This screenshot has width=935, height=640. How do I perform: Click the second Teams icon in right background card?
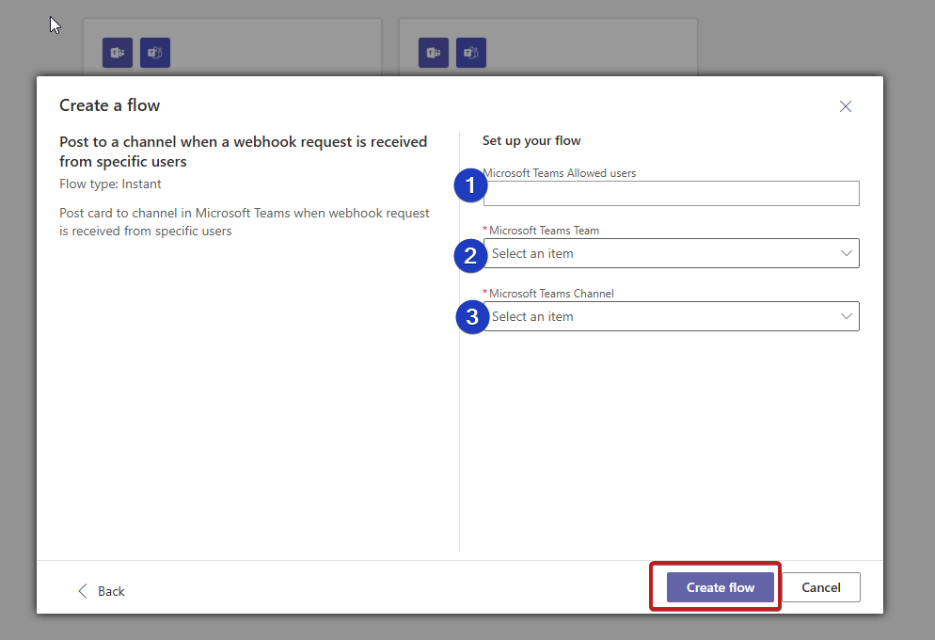click(x=471, y=53)
